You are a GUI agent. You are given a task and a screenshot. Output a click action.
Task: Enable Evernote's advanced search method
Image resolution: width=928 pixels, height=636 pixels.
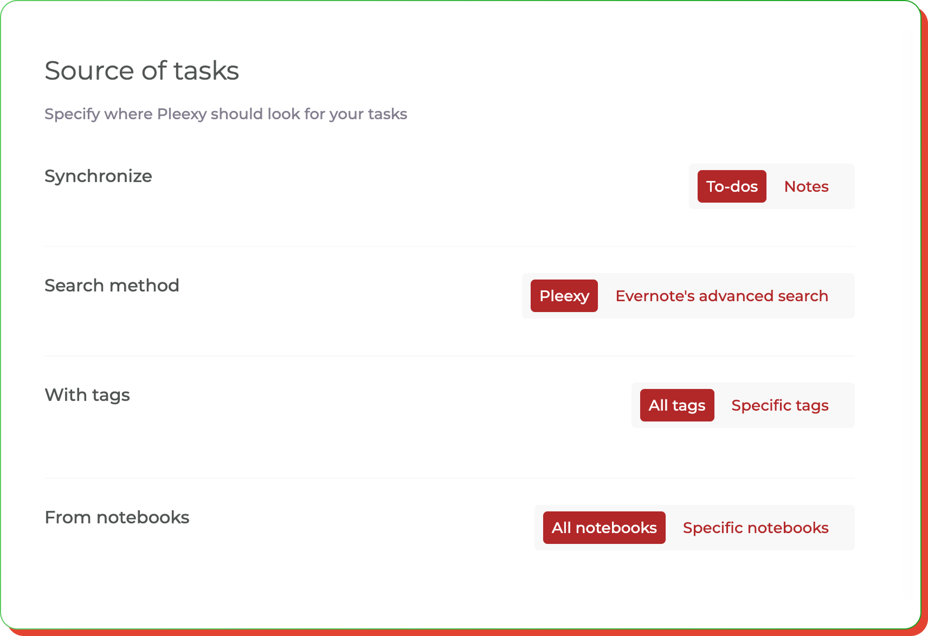pyautogui.click(x=721, y=296)
